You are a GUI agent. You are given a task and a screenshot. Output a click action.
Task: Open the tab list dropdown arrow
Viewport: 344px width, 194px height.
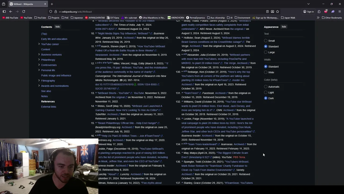pos(309,4)
